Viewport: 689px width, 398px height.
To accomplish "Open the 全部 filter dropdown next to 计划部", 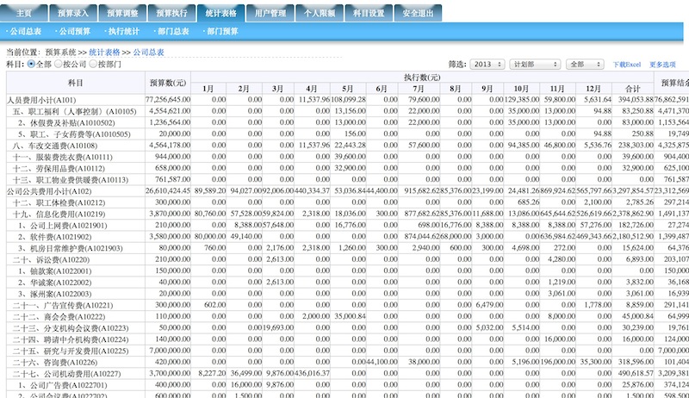I will pos(585,64).
